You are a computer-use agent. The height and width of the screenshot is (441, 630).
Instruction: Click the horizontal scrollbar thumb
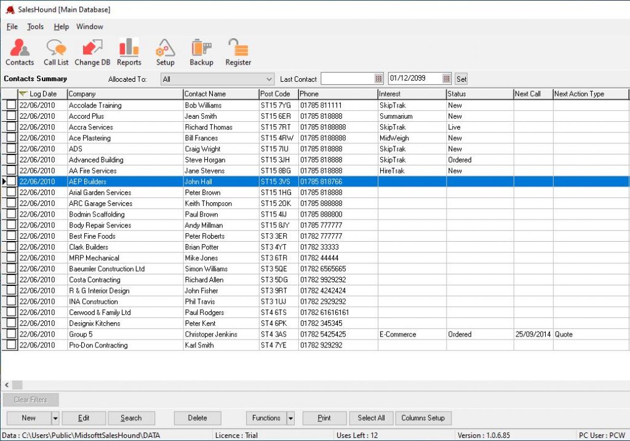point(17,385)
